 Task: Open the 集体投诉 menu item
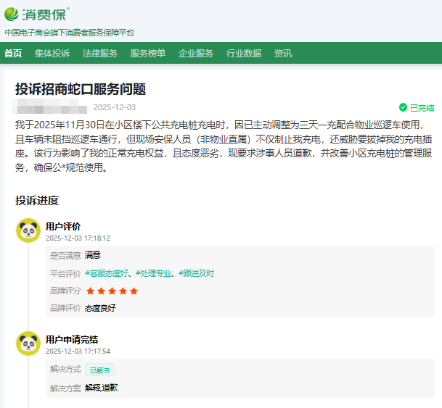tap(52, 53)
